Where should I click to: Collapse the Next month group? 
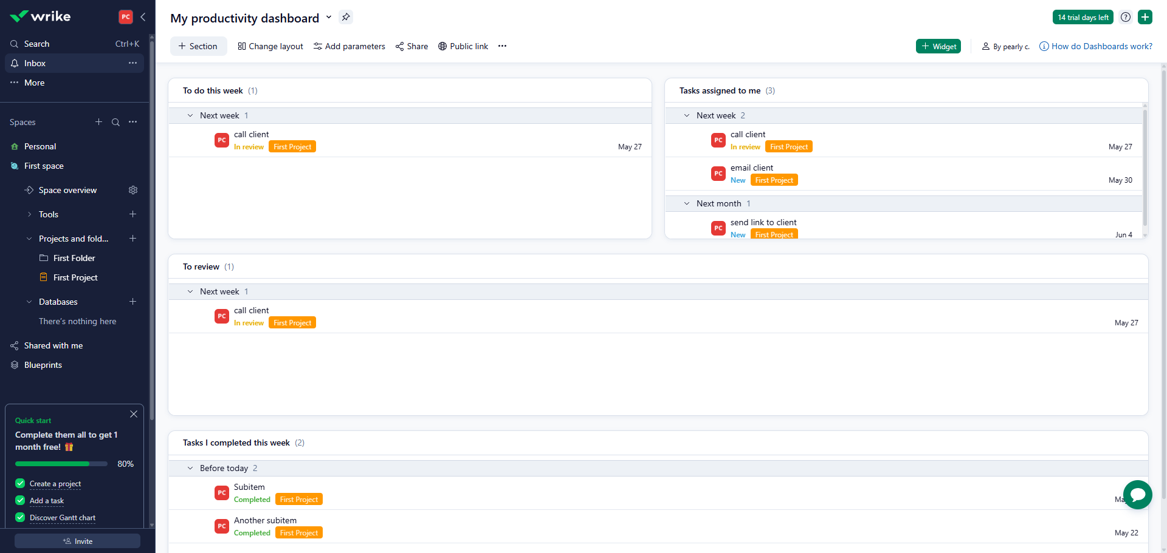pyautogui.click(x=687, y=203)
